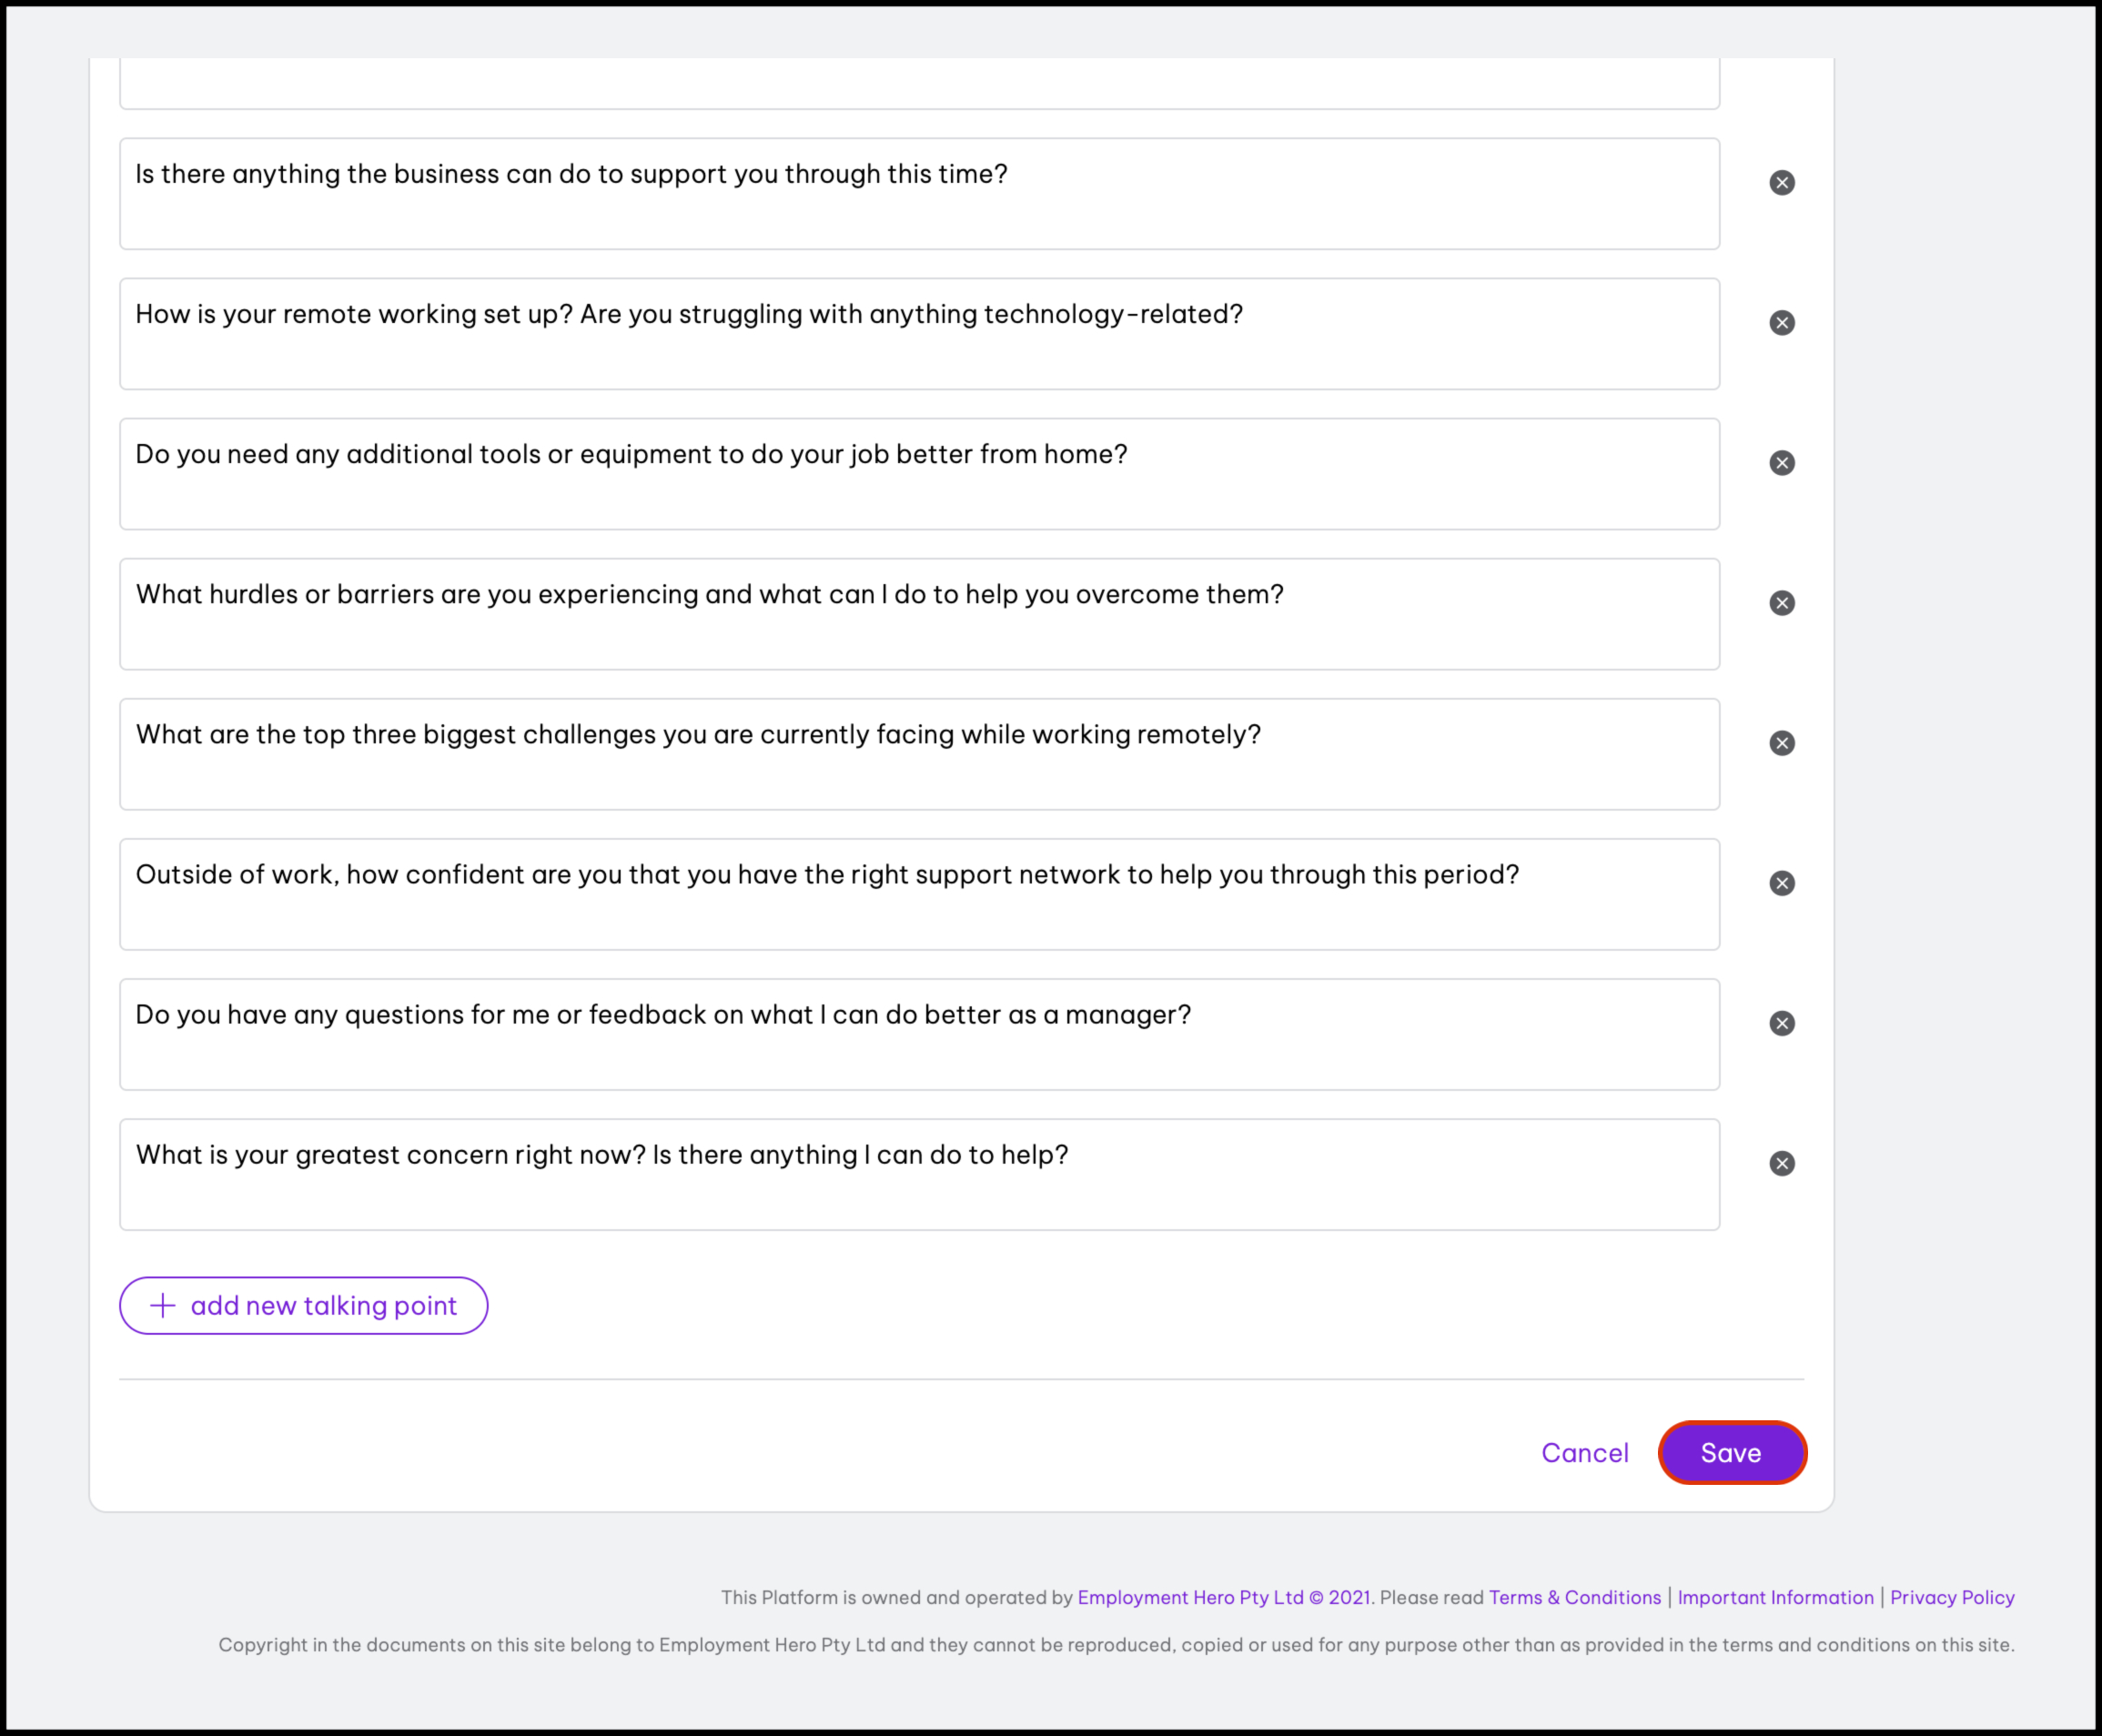Click the 'add new talking point' button
This screenshot has height=1736, width=2102.
click(303, 1305)
